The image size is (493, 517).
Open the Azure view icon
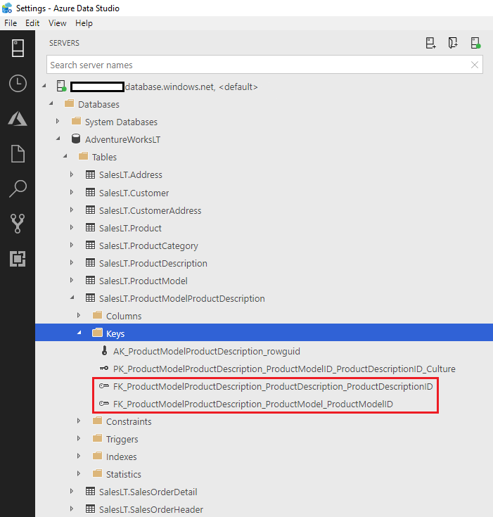18,118
